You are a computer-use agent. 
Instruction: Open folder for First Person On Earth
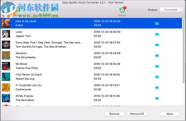pyautogui.click(x=157, y=77)
